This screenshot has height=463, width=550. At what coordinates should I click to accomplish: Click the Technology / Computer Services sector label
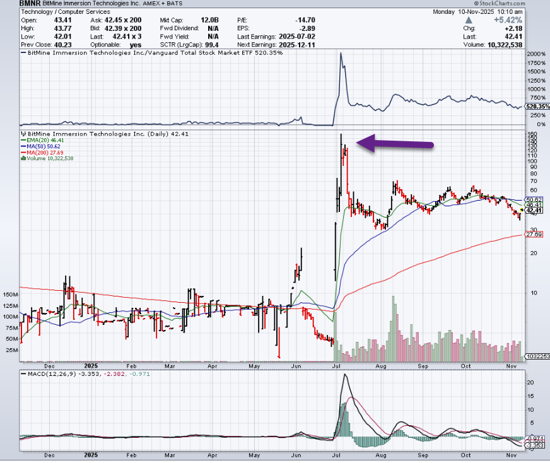tap(65, 12)
